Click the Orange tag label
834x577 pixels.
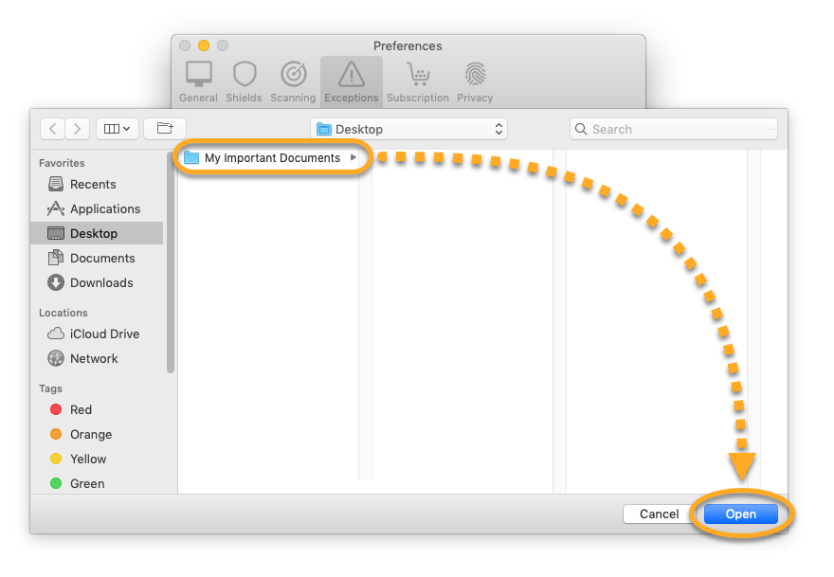pyautogui.click(x=91, y=435)
